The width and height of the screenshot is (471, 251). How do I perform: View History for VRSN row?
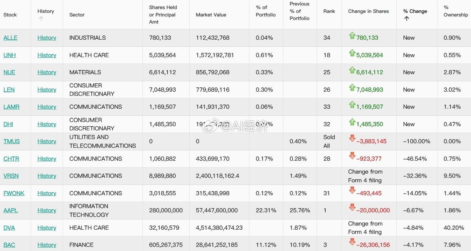tap(47, 176)
